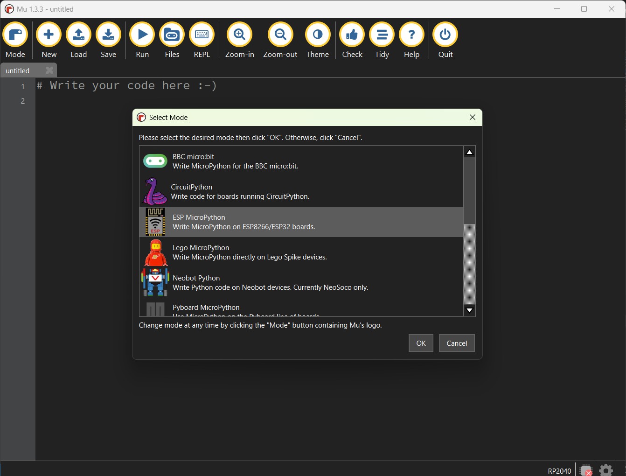Zoom-out the editor text

tap(280, 41)
